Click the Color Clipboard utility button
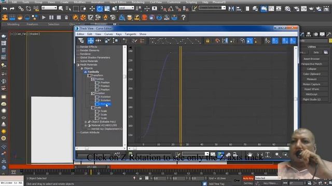 click(311, 74)
